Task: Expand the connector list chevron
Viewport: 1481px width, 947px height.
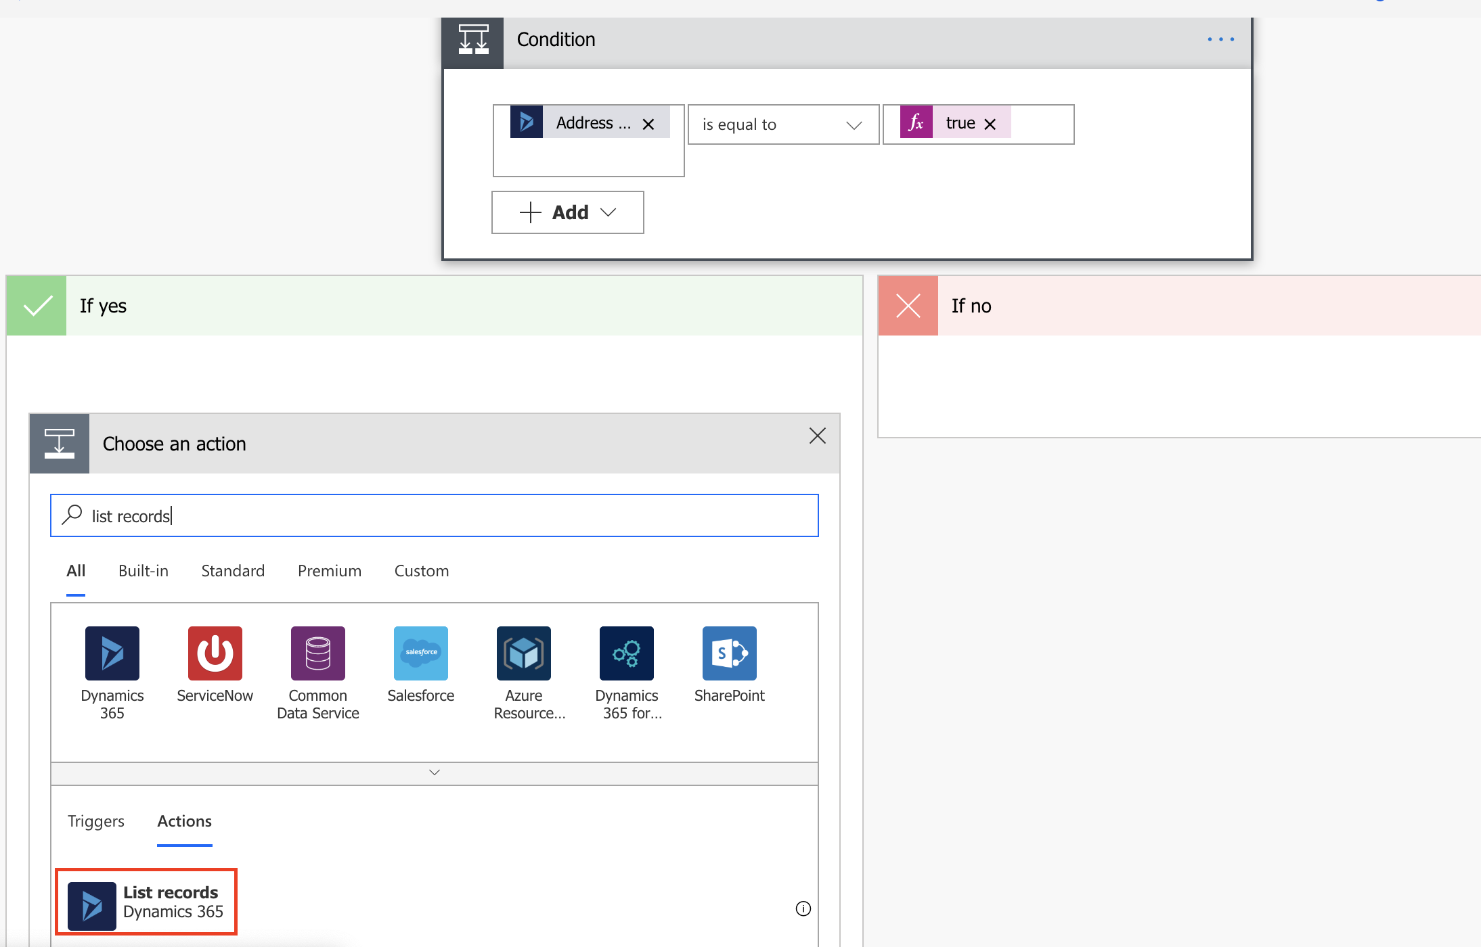Action: pyautogui.click(x=435, y=772)
